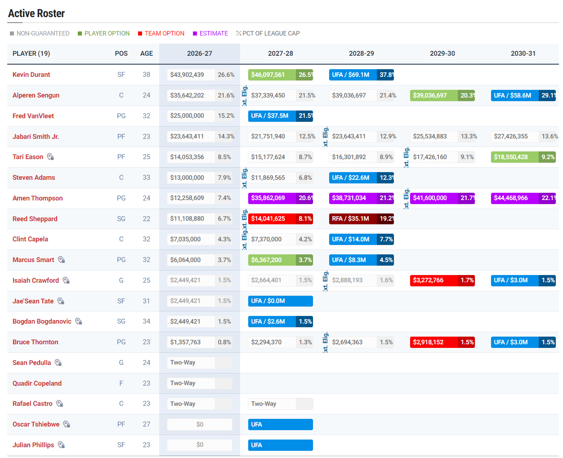
Task: Click Amen Thompson's $44,468,966 estimate cell
Action: coord(523,198)
